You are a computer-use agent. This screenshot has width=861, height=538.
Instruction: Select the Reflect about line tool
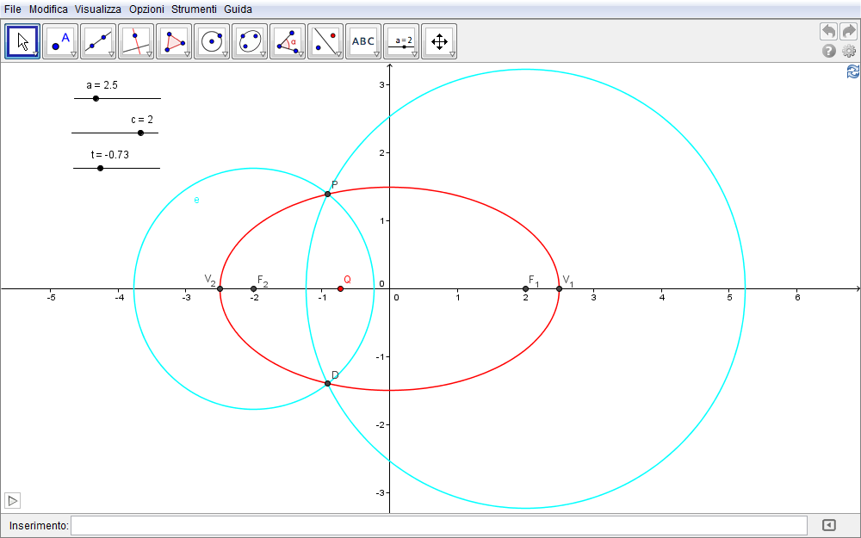325,41
